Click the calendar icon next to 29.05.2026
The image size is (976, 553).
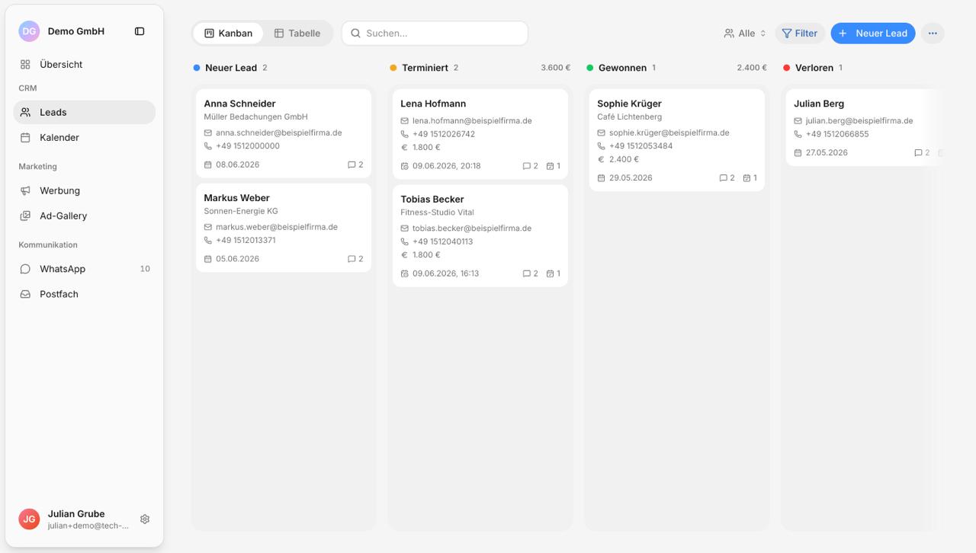[x=602, y=178]
